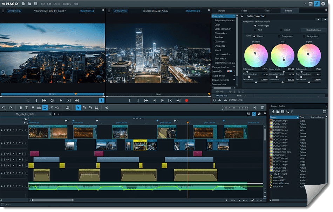The height and width of the screenshot is (212, 333).
Task: Click jump to range start in program monitor
Action: point(44,100)
